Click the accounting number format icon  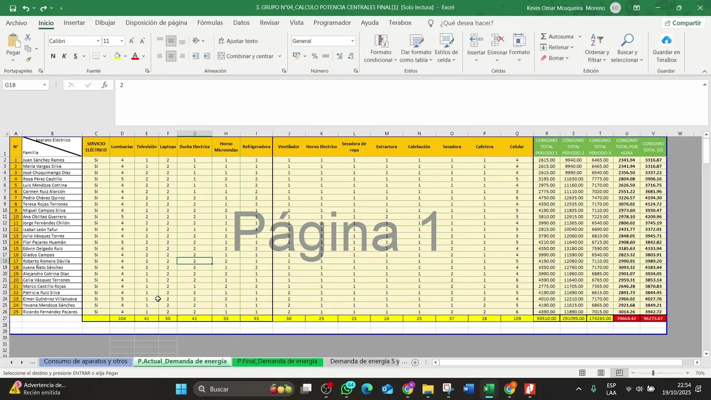click(296, 56)
